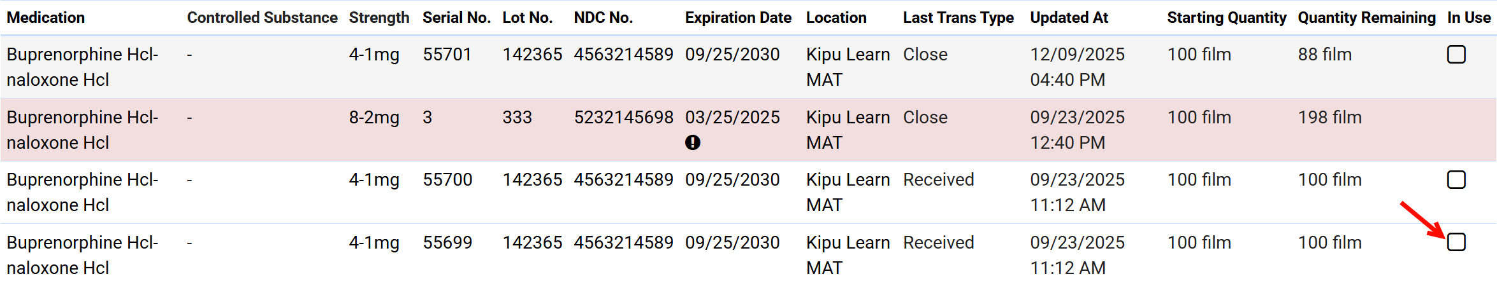Screen dimensions: 1497x281
Task: Click the Strength column header
Action: 379,18
